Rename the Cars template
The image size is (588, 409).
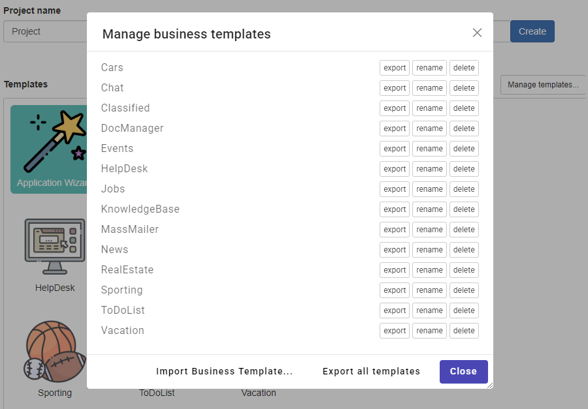(x=429, y=68)
